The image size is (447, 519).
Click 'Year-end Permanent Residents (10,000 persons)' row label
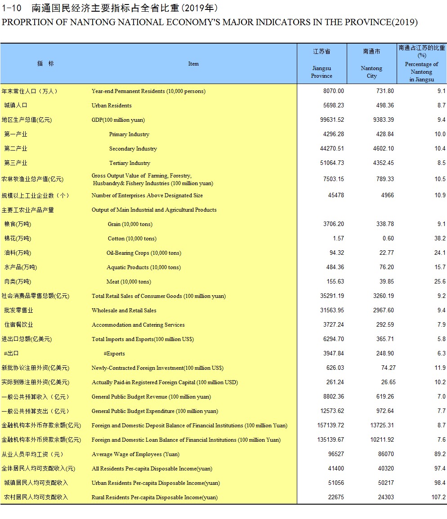148,91
